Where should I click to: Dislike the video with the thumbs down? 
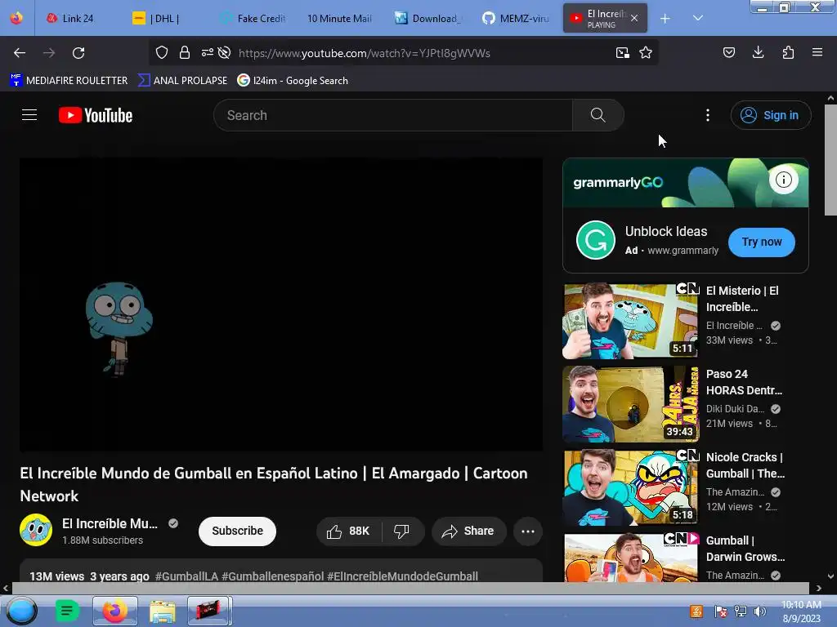coord(402,531)
